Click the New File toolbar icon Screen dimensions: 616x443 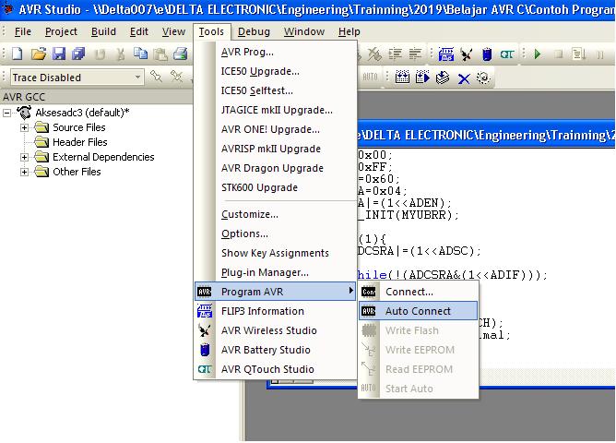click(17, 54)
